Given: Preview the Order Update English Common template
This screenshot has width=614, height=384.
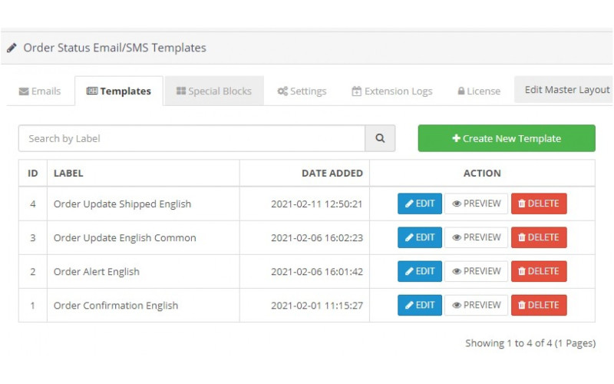Looking at the screenshot, I should (x=476, y=237).
